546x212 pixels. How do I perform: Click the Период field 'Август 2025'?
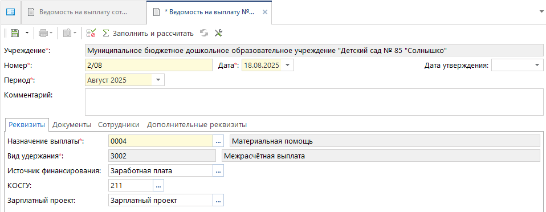pyautogui.click(x=119, y=80)
